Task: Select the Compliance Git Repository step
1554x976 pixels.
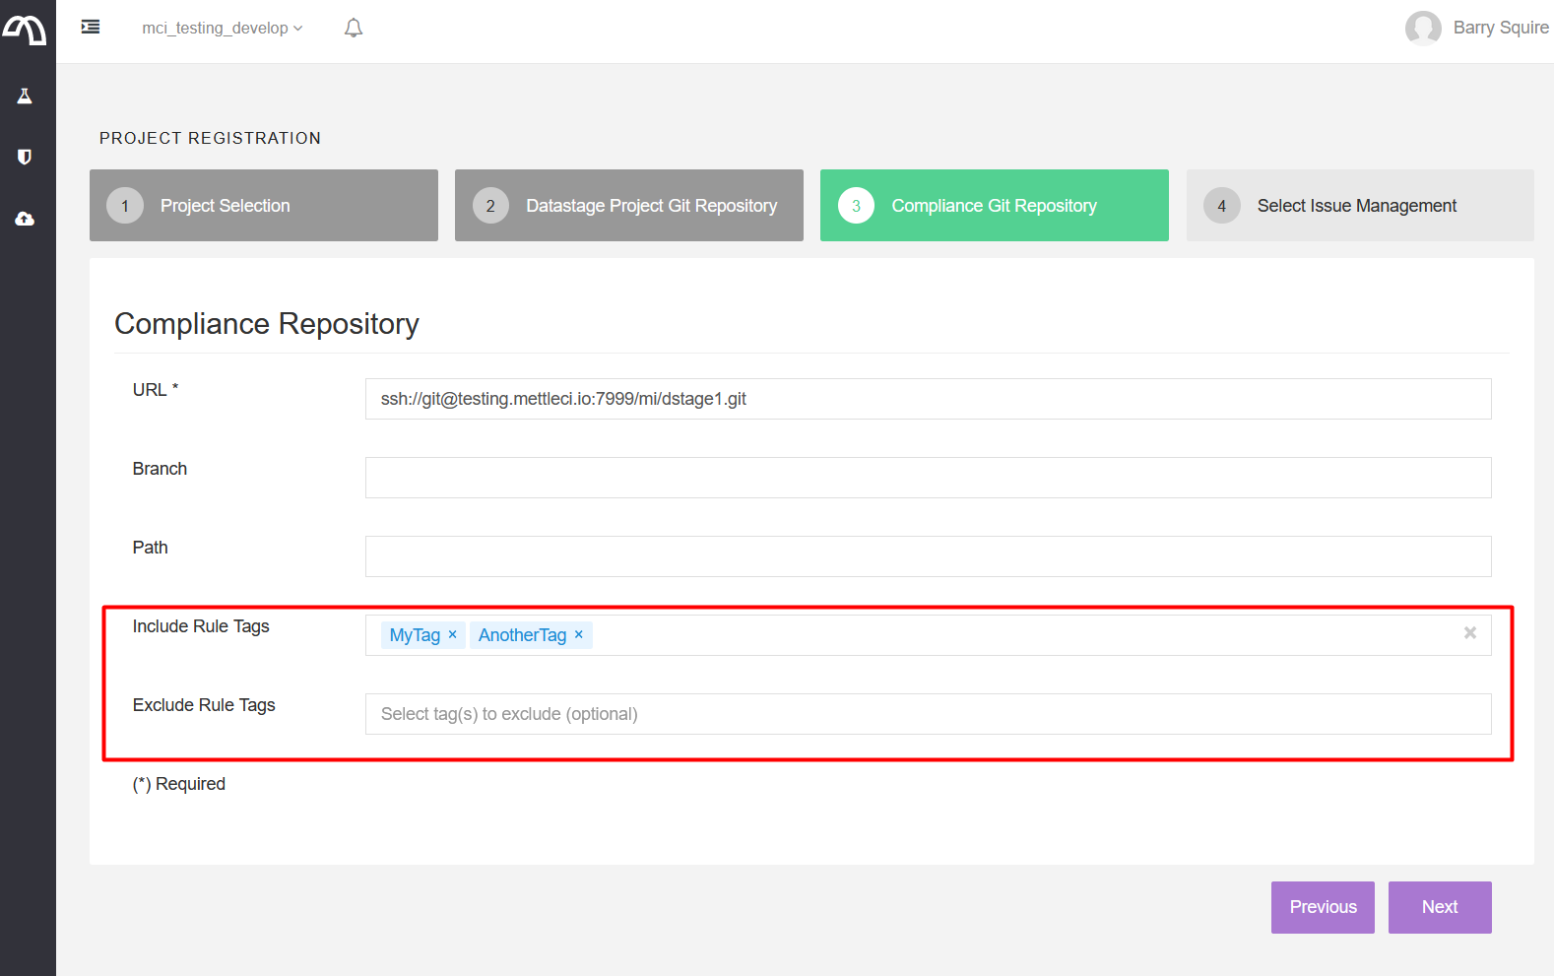Action: [994, 206]
